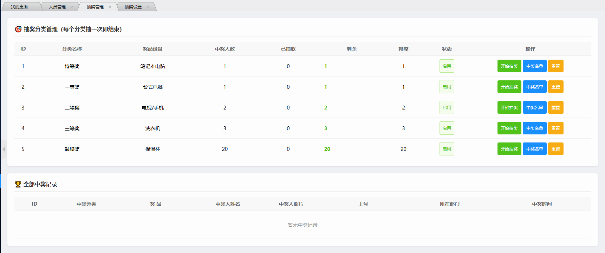Toggle 启用 status for 一等奖
605x253 pixels.
pos(447,87)
